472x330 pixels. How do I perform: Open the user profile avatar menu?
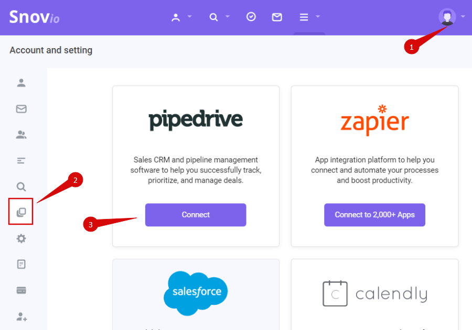[447, 17]
